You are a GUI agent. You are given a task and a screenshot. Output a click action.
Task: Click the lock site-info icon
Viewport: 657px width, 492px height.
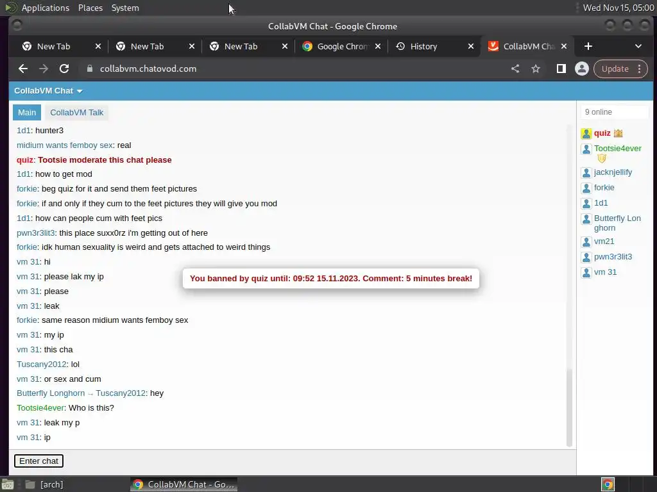(x=90, y=69)
